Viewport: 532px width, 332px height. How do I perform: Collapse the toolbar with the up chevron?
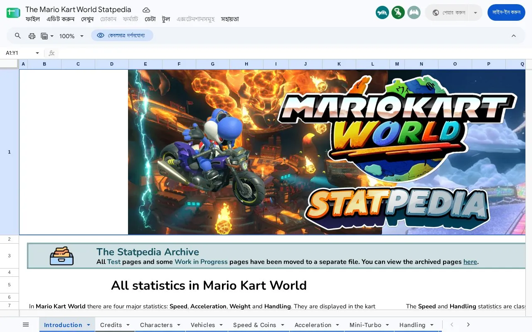coord(514,36)
